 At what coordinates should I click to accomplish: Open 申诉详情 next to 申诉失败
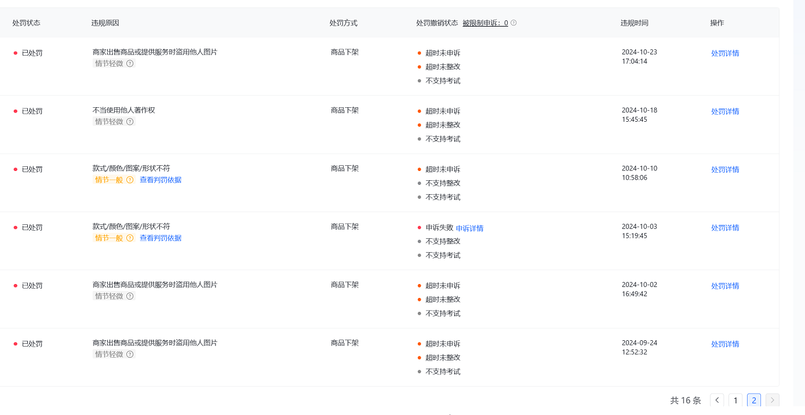click(x=469, y=228)
